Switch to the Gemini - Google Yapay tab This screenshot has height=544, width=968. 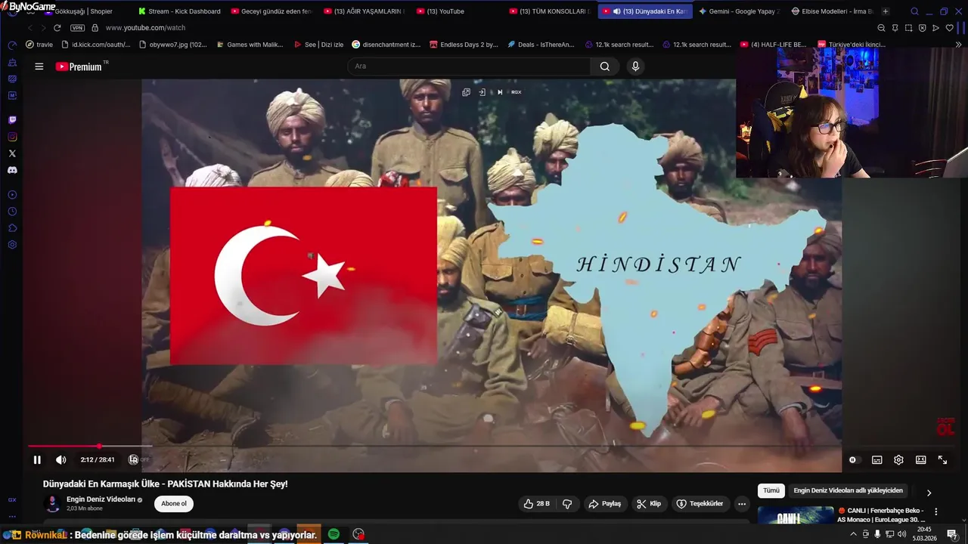pyautogui.click(x=739, y=11)
